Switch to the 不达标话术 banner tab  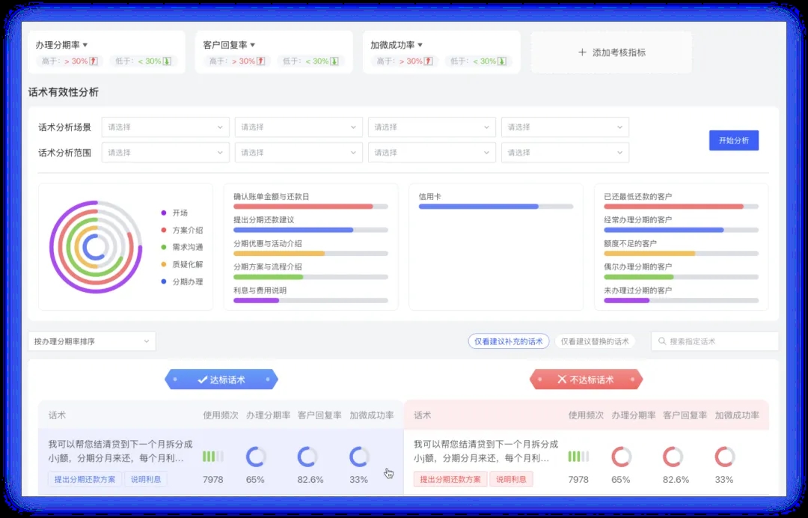click(x=586, y=380)
